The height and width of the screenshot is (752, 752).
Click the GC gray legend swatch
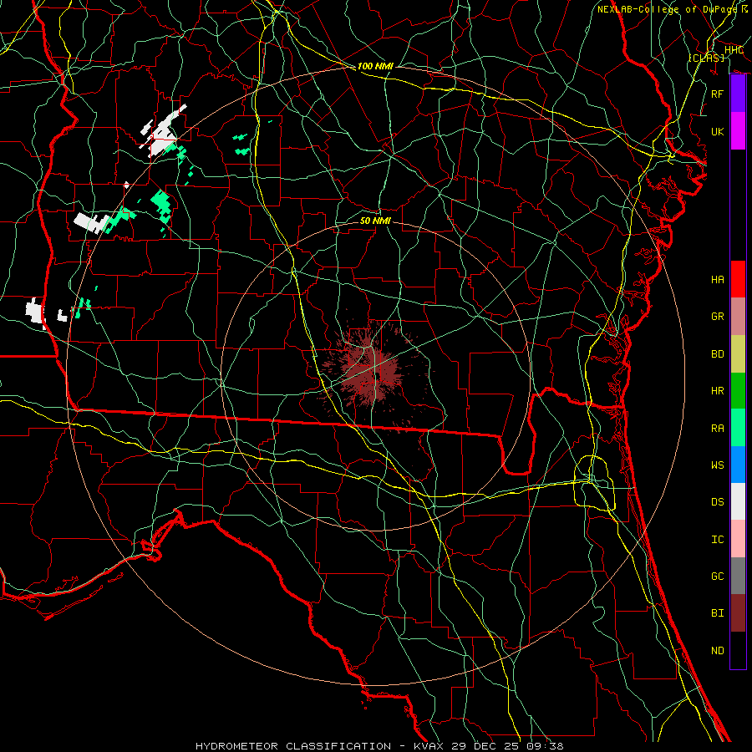tap(738, 576)
